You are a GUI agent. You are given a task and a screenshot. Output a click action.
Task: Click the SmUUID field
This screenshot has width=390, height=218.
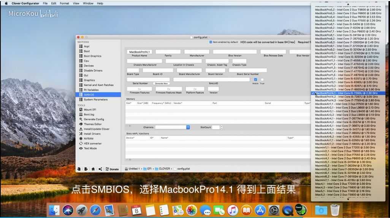211,79
